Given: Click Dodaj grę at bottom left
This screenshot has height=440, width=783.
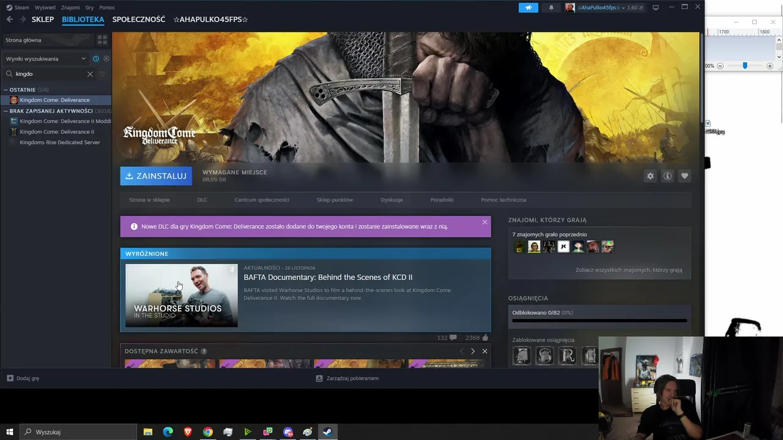Looking at the screenshot, I should 23,378.
